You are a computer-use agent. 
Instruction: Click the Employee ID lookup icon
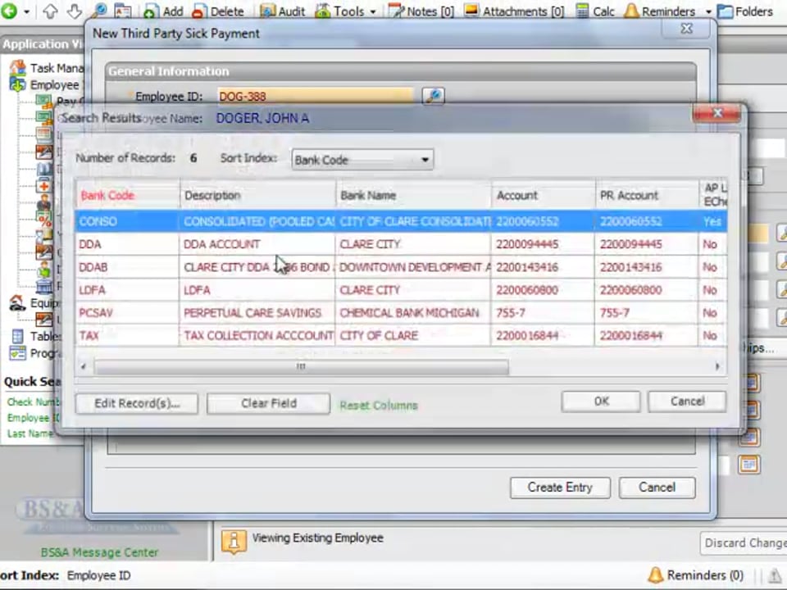pyautogui.click(x=433, y=96)
